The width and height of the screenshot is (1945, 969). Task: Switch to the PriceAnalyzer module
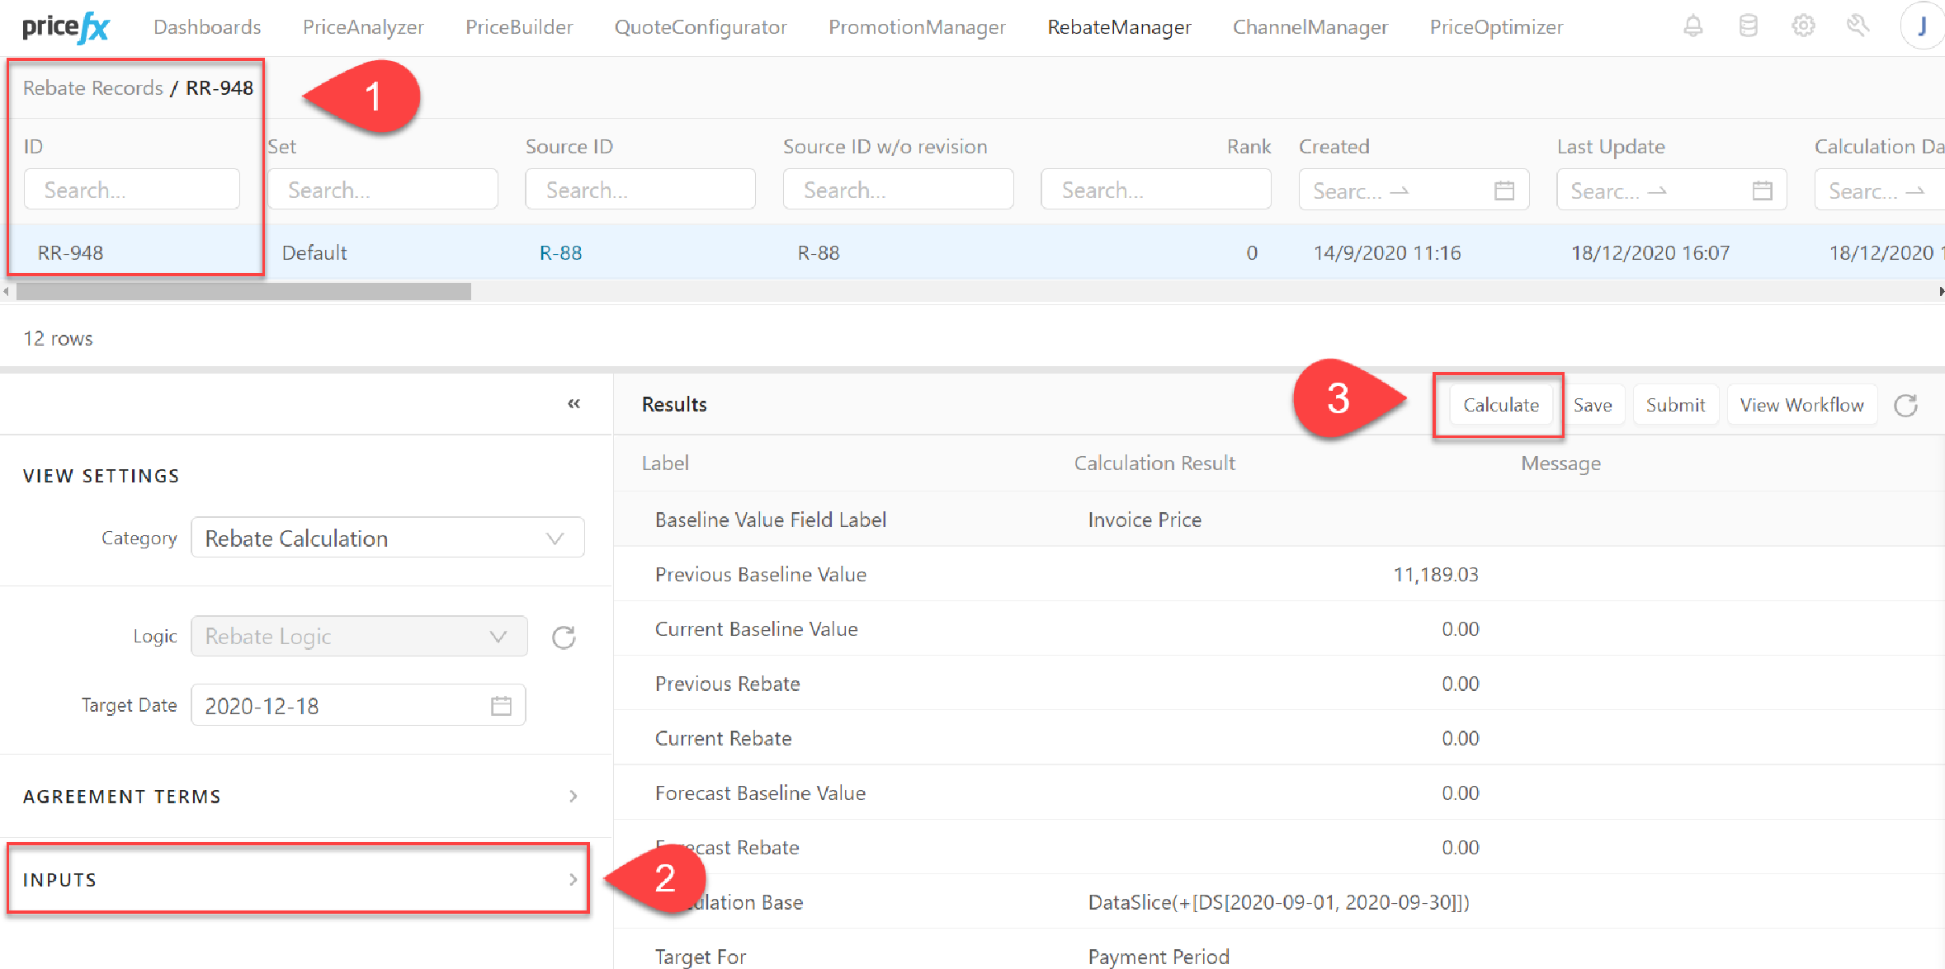[x=363, y=26]
